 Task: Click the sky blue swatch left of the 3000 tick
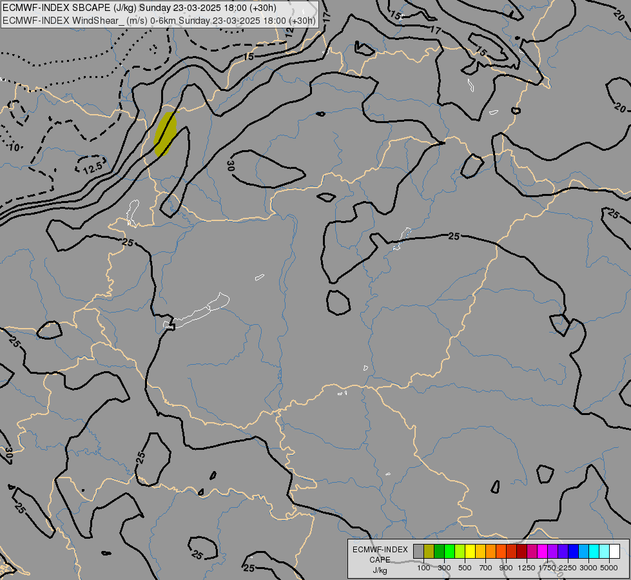pos(583,552)
